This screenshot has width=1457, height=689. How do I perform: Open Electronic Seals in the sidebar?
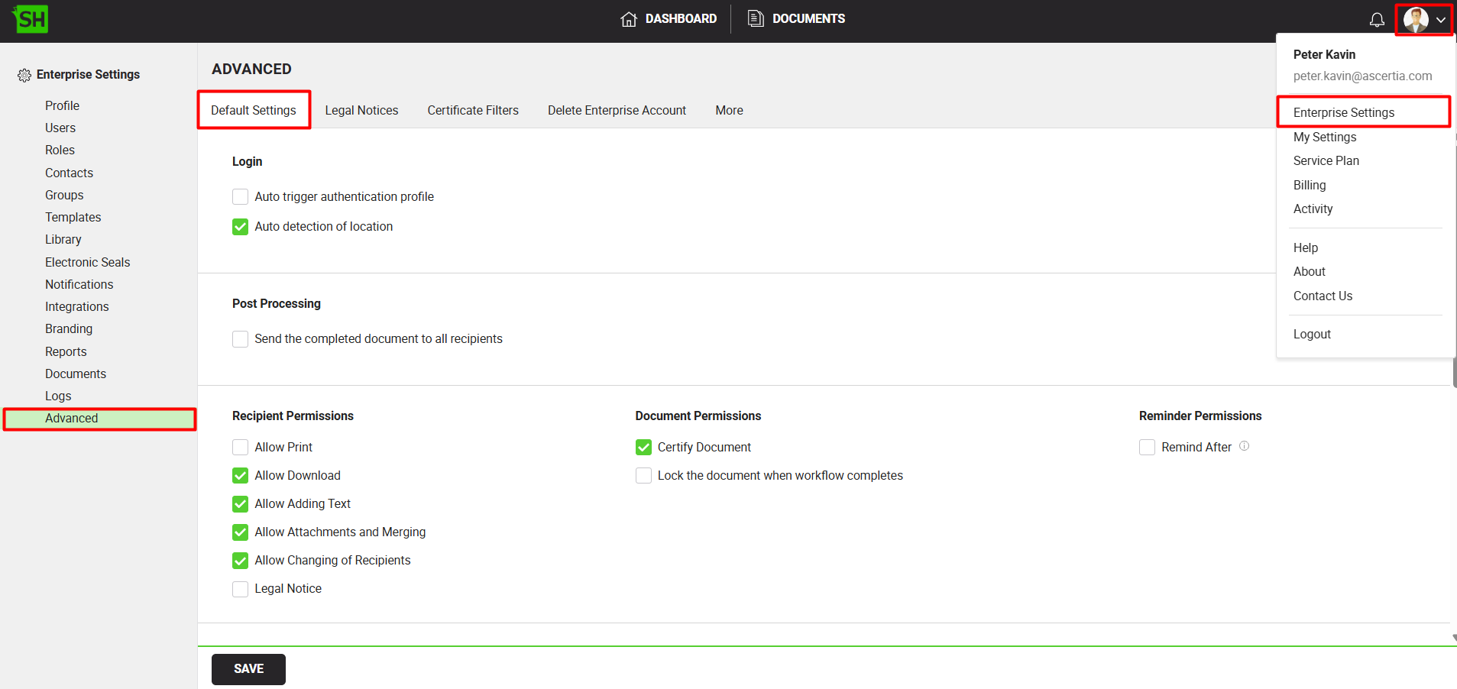click(x=87, y=262)
